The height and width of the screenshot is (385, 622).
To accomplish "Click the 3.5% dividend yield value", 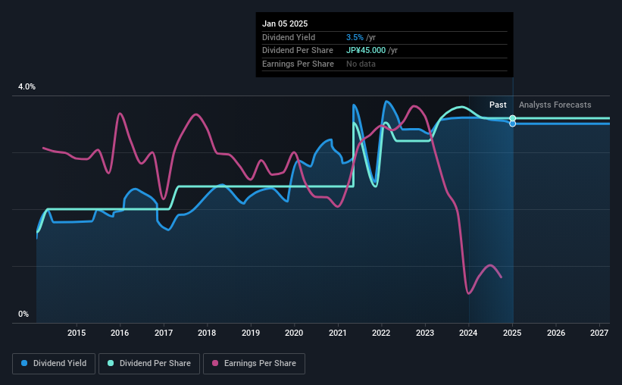I will pos(355,37).
